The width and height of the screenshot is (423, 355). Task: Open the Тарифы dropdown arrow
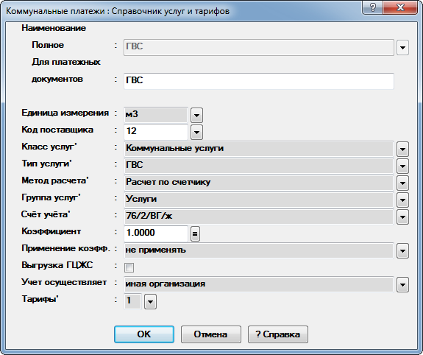coord(150,301)
